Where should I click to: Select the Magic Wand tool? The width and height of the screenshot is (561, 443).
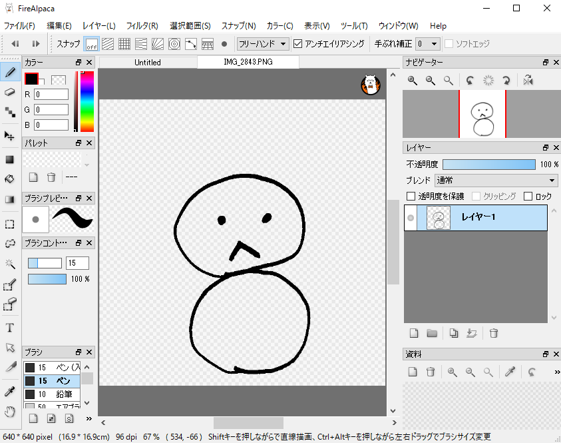click(9, 263)
